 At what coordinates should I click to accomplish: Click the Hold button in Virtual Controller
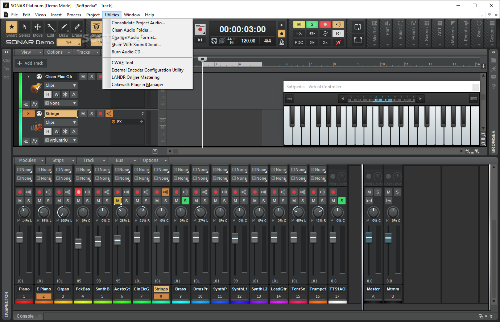pos(290,99)
